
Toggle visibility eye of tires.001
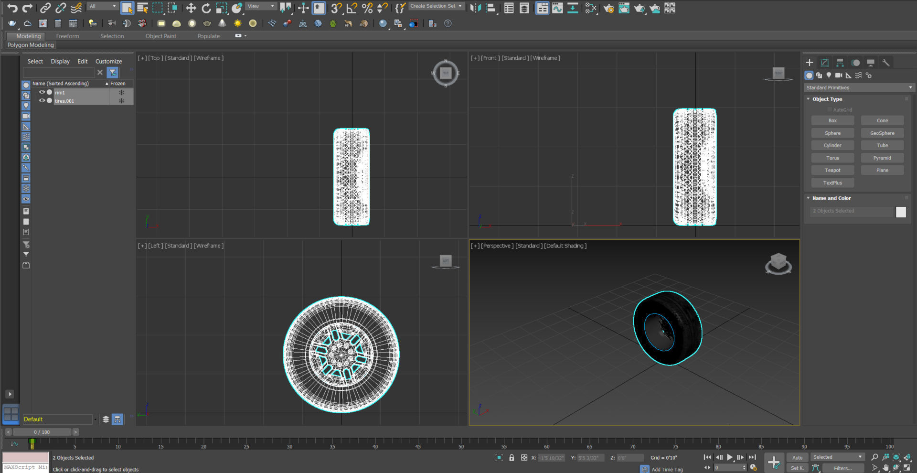pyautogui.click(x=42, y=101)
